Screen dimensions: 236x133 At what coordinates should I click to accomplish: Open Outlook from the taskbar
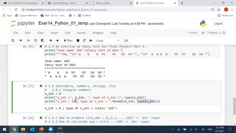[32, 129]
